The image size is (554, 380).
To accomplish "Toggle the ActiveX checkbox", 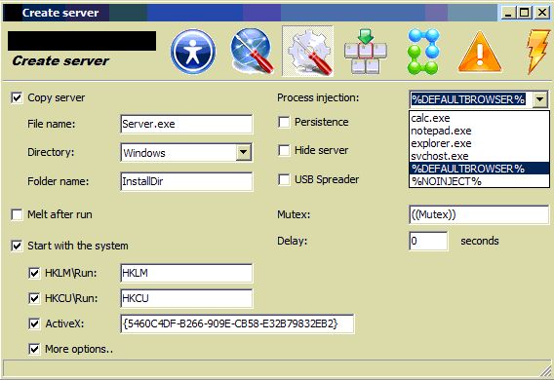I will tap(34, 323).
